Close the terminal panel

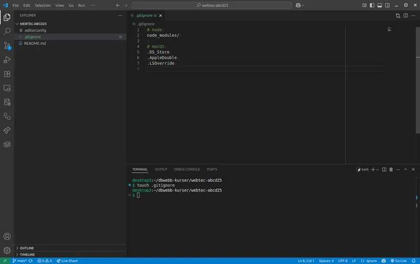(413, 170)
